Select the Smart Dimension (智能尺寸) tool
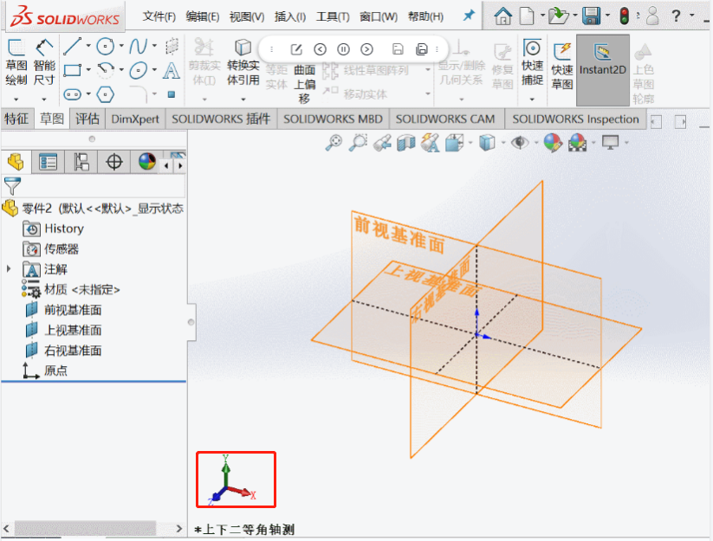The image size is (713, 541). click(44, 63)
